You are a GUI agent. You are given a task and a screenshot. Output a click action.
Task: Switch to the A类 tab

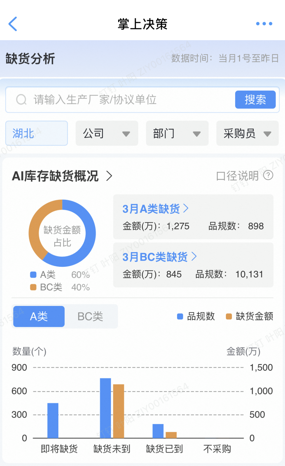coord(39,316)
